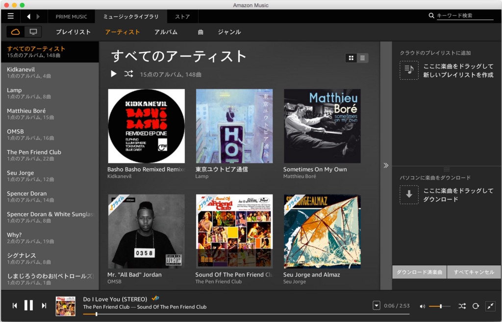This screenshot has width=502, height=322.
Task: Select Spencer Doran & White Sunglasses in sidebar
Action: 50,217
